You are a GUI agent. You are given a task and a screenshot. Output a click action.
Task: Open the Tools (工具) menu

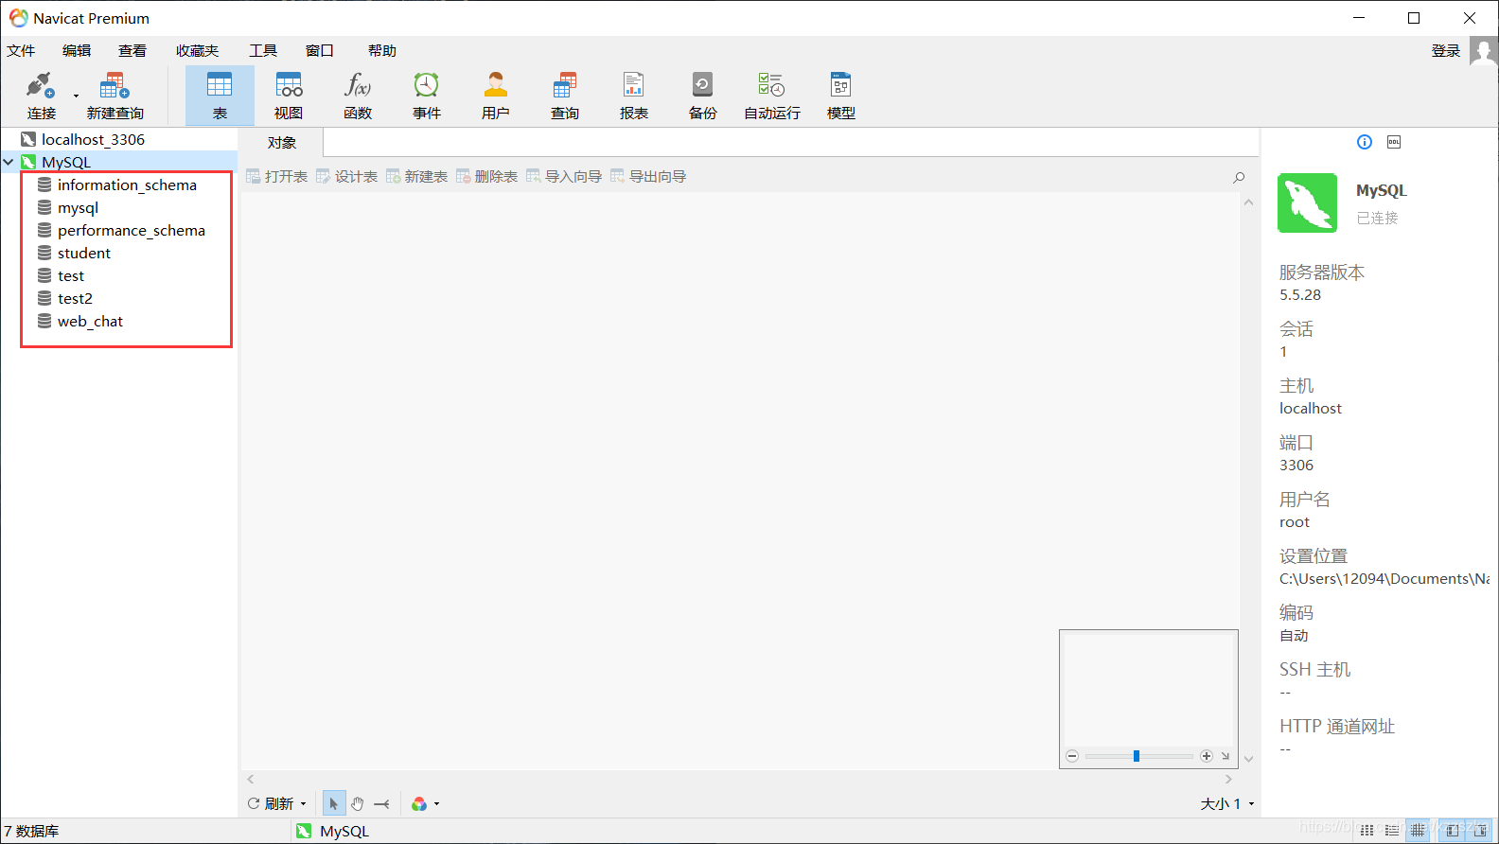pos(263,51)
